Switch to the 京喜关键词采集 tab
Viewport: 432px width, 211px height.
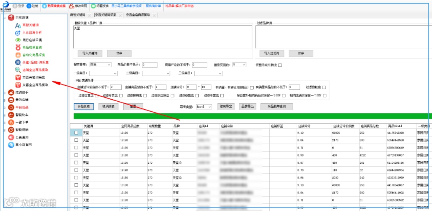pos(106,15)
